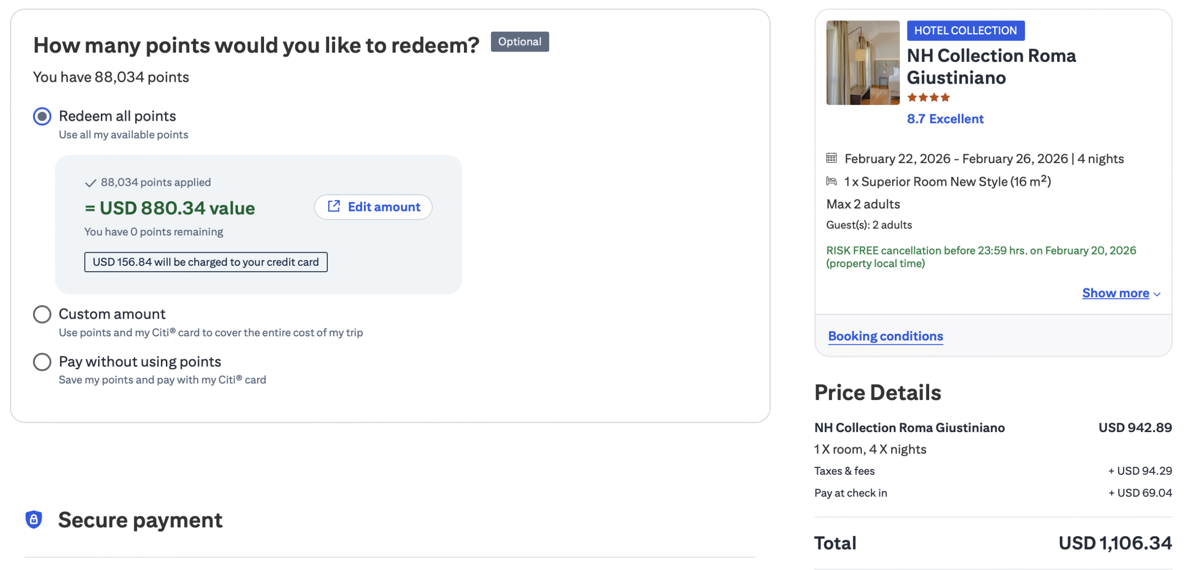Click the USD 156.84 credit card charge notice
The width and height of the screenshot is (1190, 570).
[x=206, y=262]
